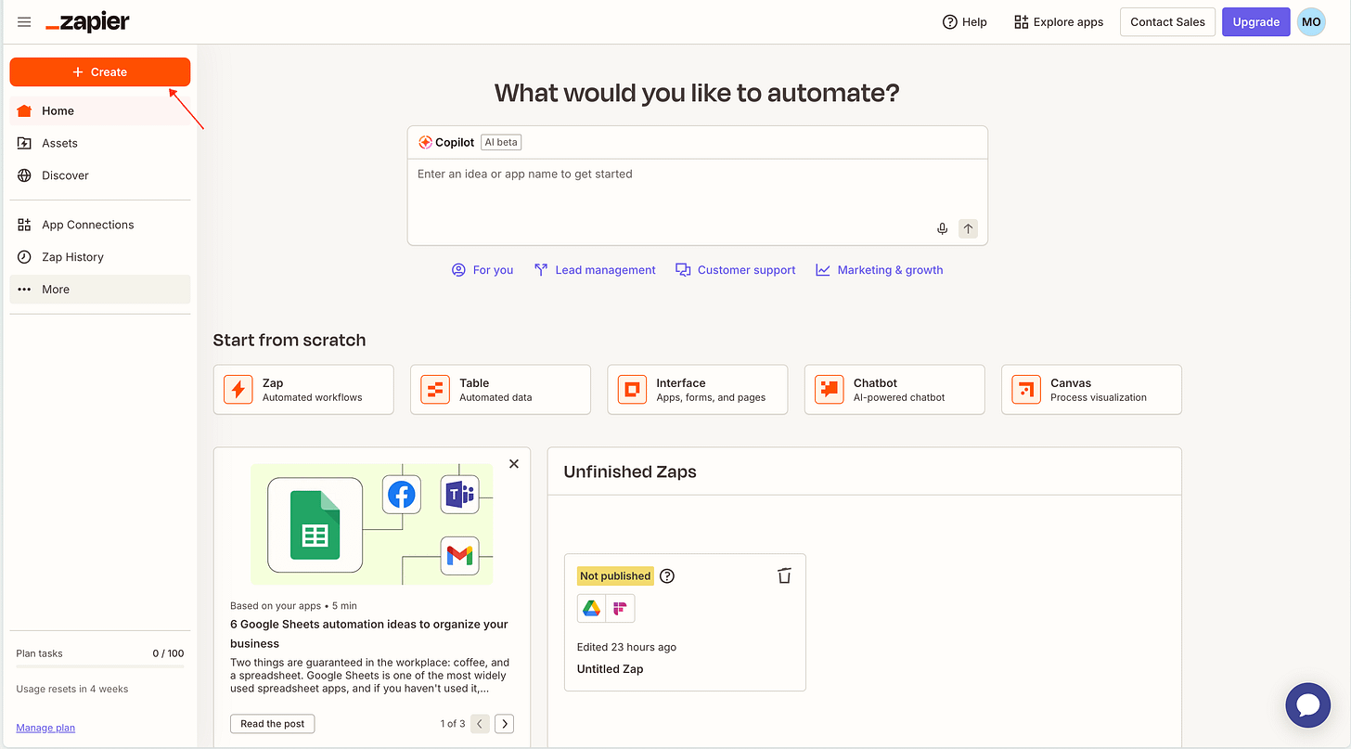The height and width of the screenshot is (749, 1351).
Task: Go to next post with right chevron
Action: coord(504,724)
